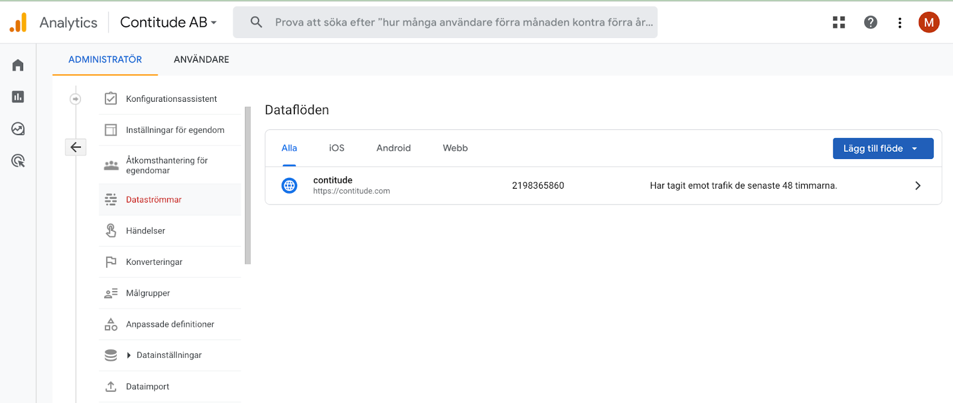Open the Lägg till flöde dropdown

pyautogui.click(x=883, y=148)
